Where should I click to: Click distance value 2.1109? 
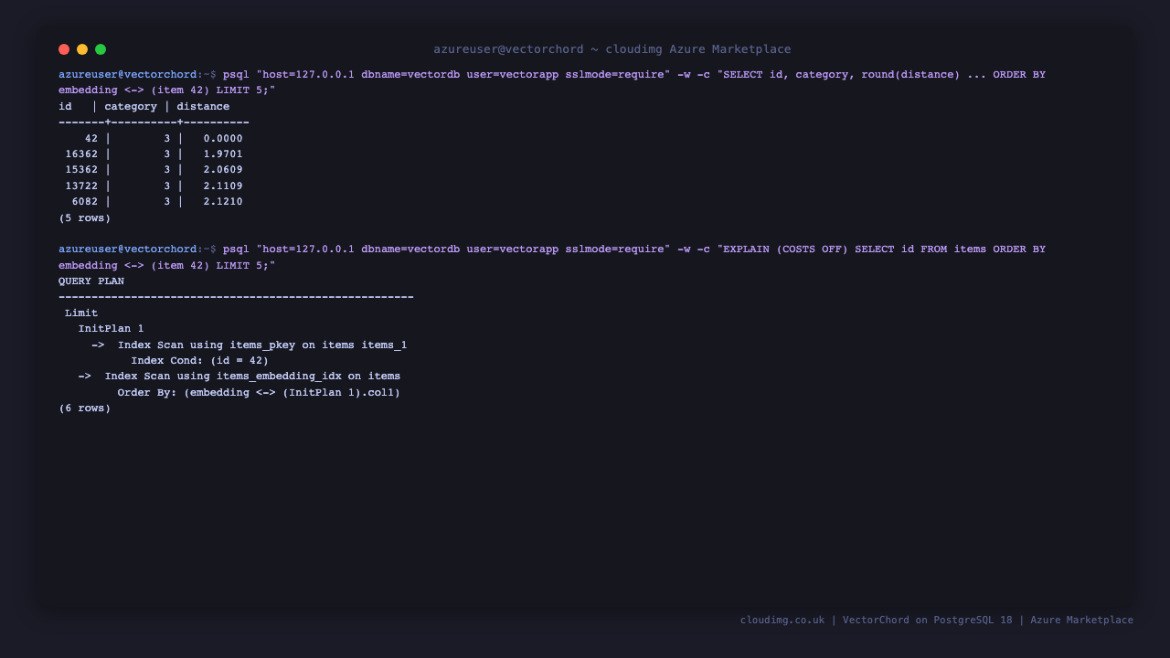click(x=223, y=186)
